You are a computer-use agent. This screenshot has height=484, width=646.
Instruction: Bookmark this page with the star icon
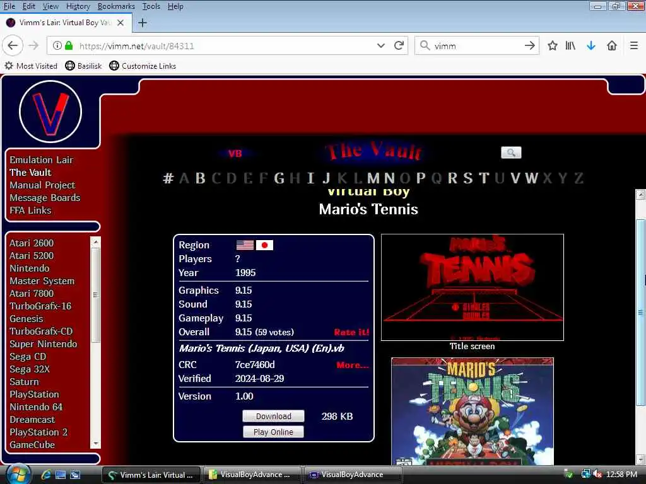click(x=552, y=45)
